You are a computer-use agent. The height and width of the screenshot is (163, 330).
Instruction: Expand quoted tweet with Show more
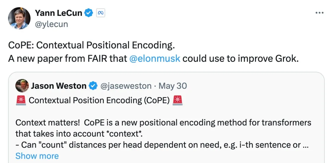point(37,156)
